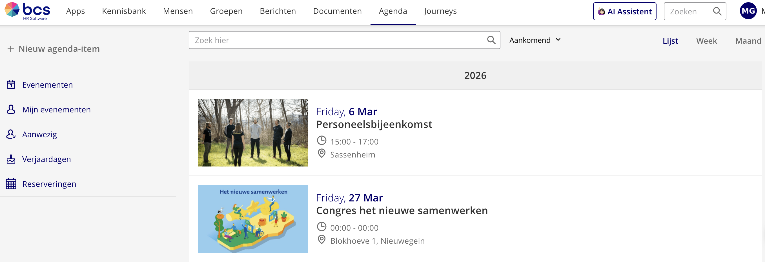Screen dimensions: 765x262
Task: Click the Friday, 6 Mar date text
Action: [x=347, y=111]
